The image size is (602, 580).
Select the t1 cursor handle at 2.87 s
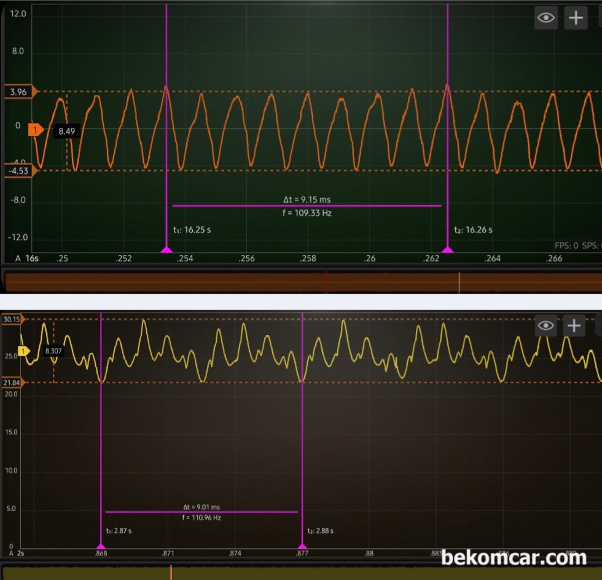101,545
